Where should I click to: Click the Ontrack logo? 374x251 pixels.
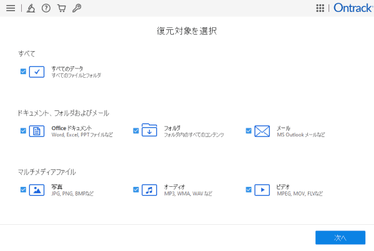tap(353, 8)
